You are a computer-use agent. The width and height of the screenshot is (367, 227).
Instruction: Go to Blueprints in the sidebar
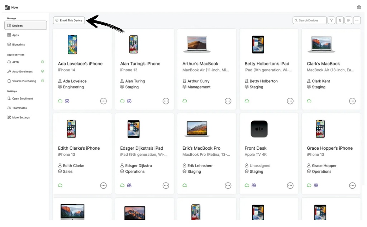[x=18, y=44]
